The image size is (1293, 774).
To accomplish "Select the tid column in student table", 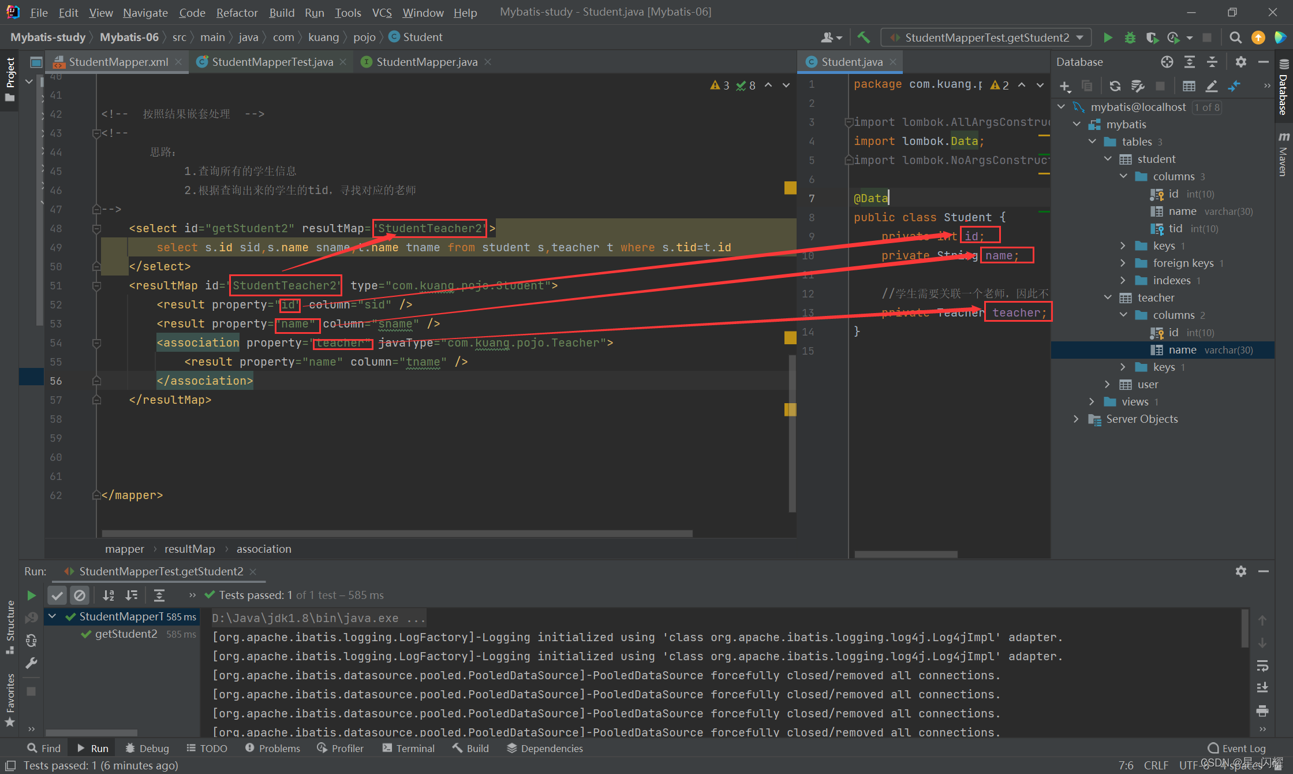I will point(1175,228).
